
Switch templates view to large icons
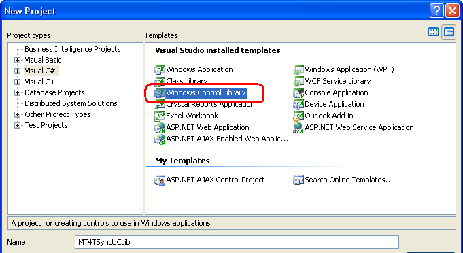(x=433, y=32)
